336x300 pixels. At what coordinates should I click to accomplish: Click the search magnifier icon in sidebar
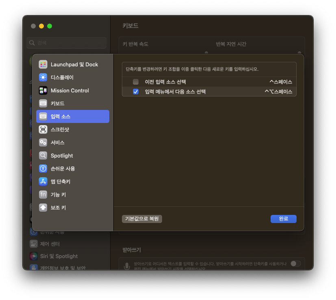(32, 43)
